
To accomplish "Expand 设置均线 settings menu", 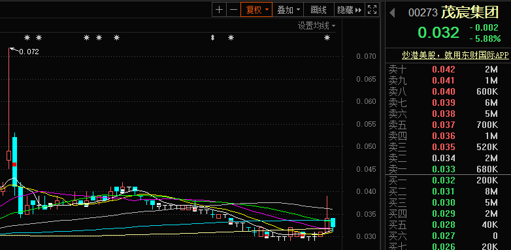I will tap(317, 25).
